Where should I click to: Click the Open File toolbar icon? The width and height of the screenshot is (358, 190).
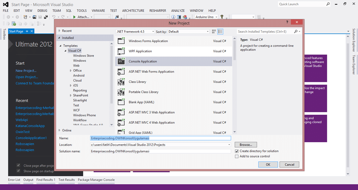click(35, 17)
